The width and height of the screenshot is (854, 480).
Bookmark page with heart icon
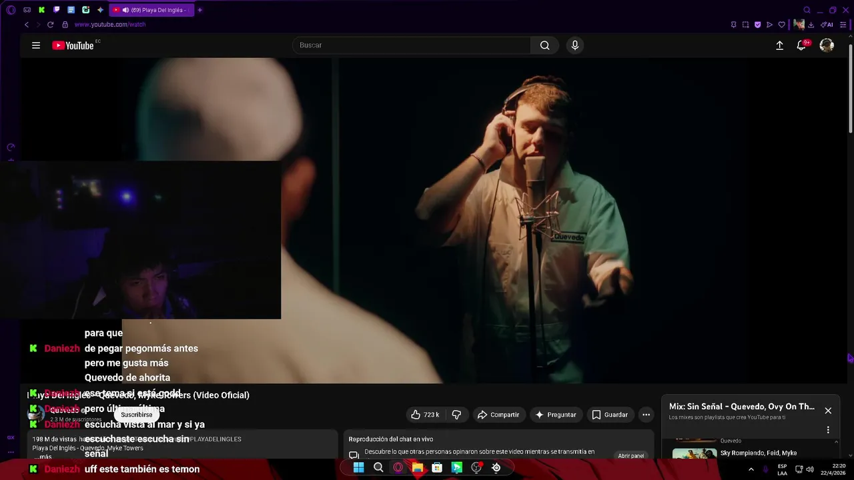point(781,25)
